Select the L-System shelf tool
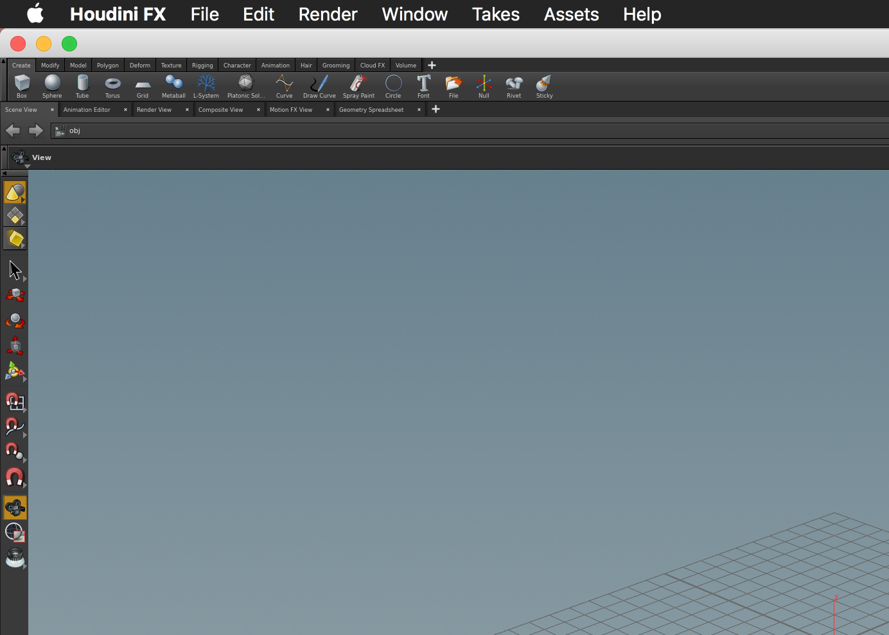Viewport: 889px width, 635px height. [206, 86]
